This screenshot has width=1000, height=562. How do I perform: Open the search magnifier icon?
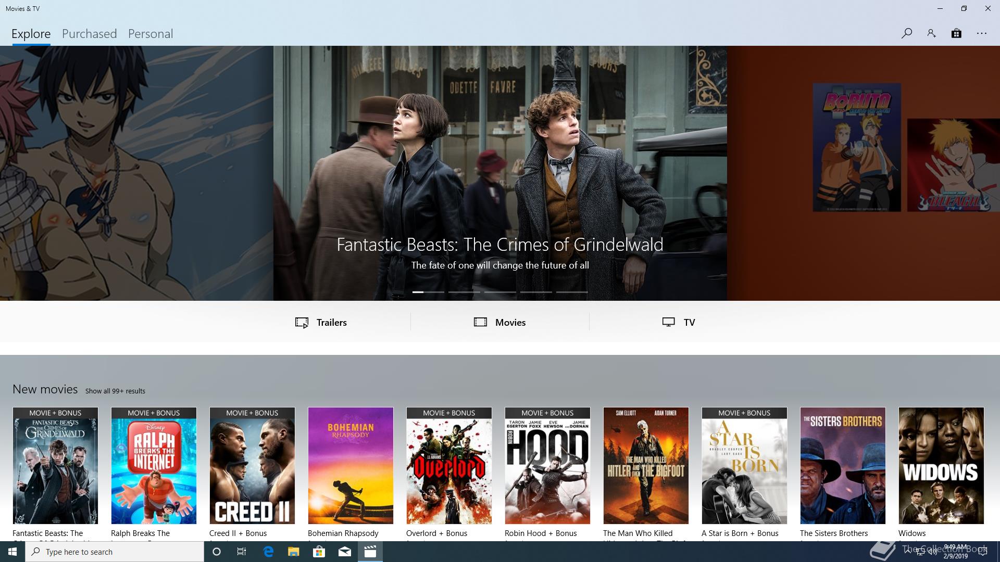tap(906, 33)
